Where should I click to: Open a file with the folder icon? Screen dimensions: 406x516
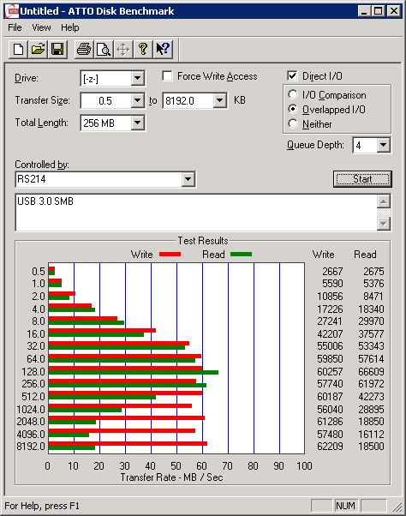pos(38,50)
